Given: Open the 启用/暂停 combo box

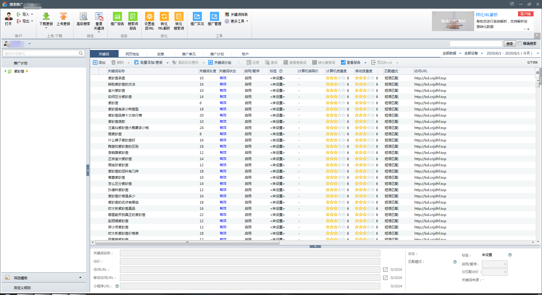Looking at the screenshot, I should [494, 264].
